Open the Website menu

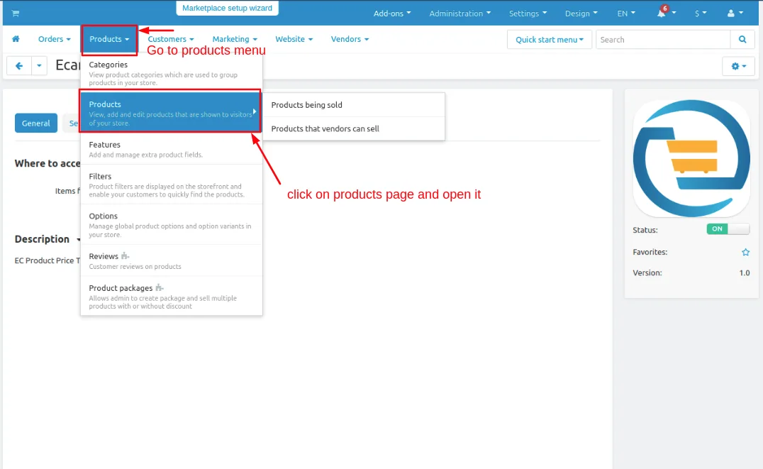coord(294,39)
